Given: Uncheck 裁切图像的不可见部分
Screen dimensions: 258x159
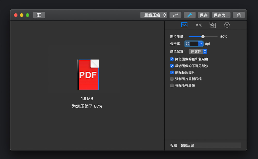Looking at the screenshot, I should tap(172, 66).
